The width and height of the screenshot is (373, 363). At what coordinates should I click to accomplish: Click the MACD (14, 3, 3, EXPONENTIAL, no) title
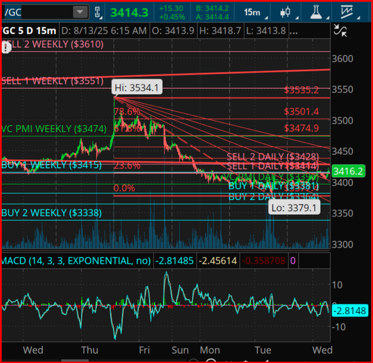coord(76,261)
